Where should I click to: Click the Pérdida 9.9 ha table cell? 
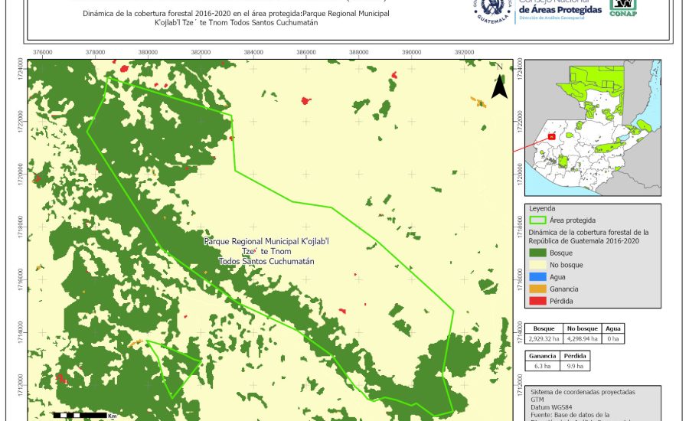coord(576,366)
